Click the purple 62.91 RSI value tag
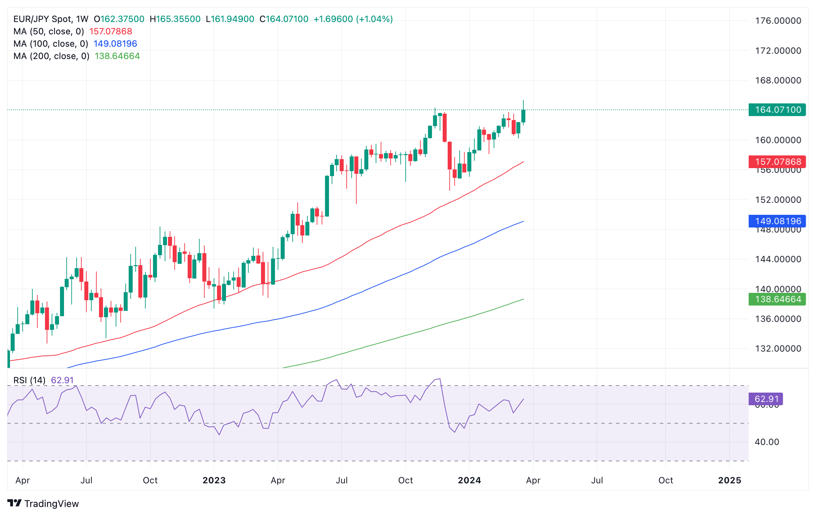816x516 pixels. tap(765, 399)
